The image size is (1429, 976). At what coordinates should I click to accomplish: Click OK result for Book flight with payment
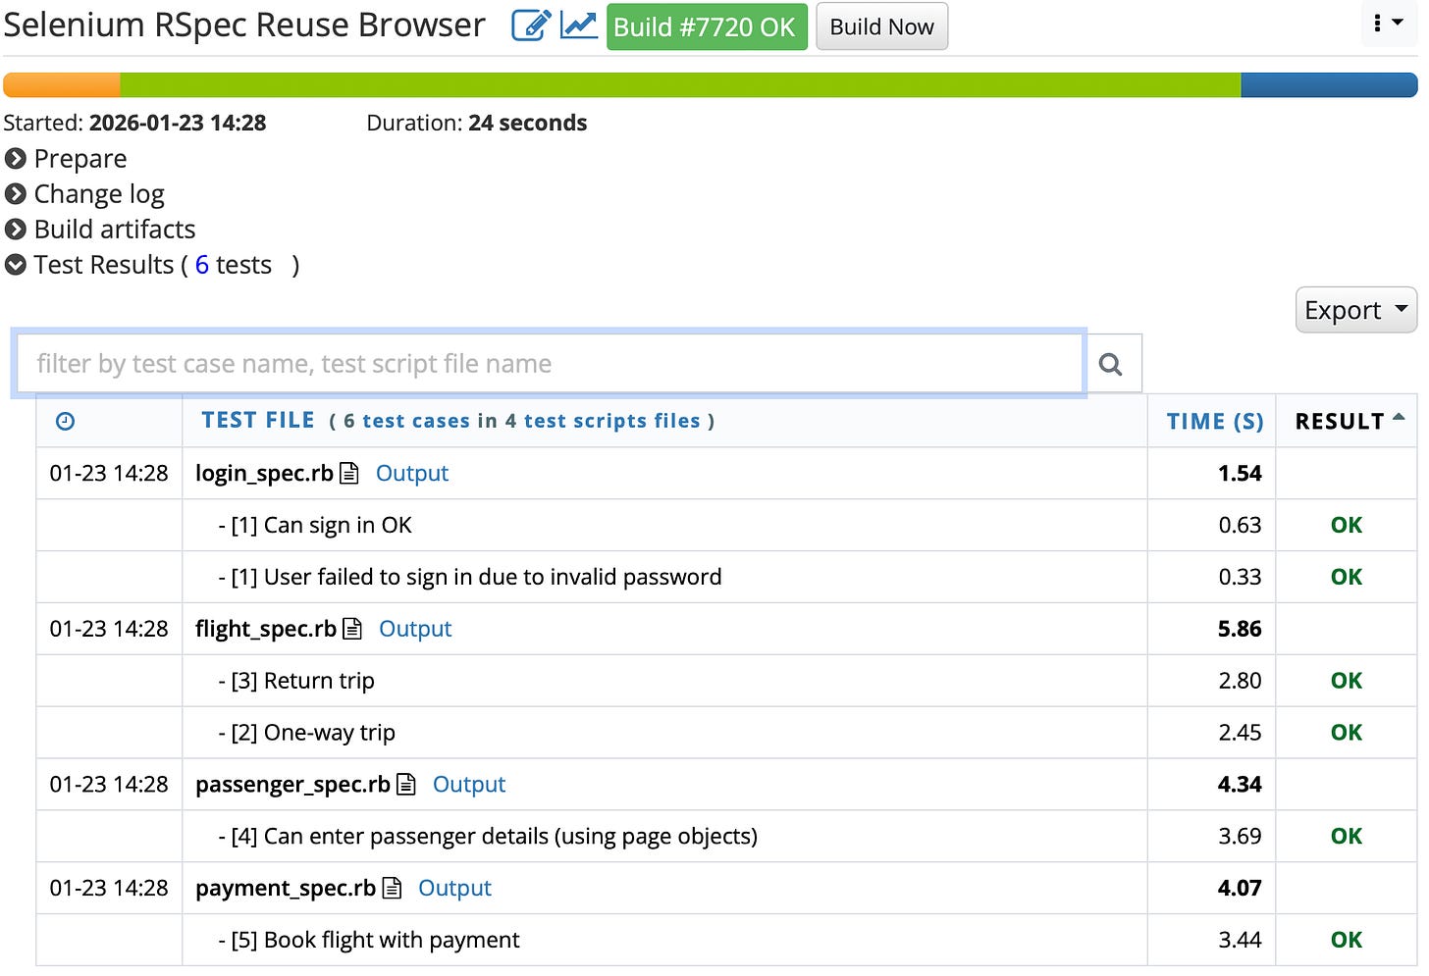pos(1347,941)
